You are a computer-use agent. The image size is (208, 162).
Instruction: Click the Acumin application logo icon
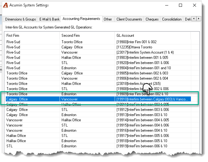pos(6,5)
